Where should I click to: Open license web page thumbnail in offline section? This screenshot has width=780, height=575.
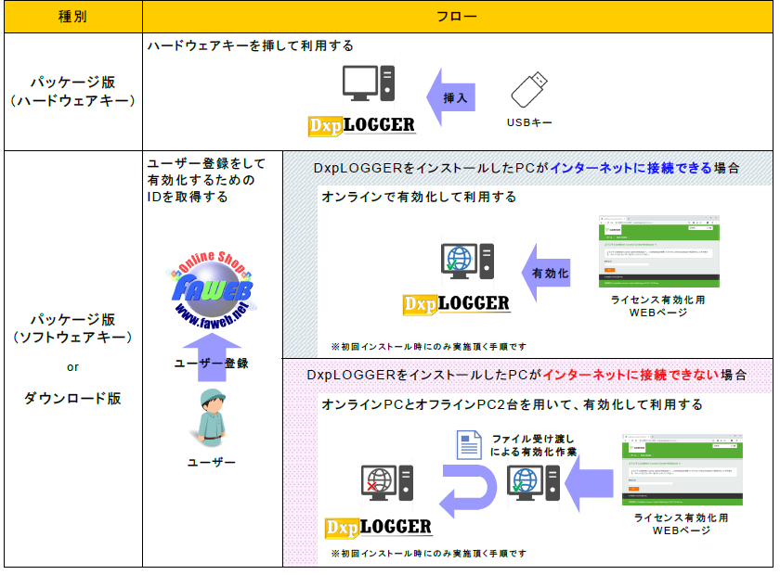click(681, 469)
